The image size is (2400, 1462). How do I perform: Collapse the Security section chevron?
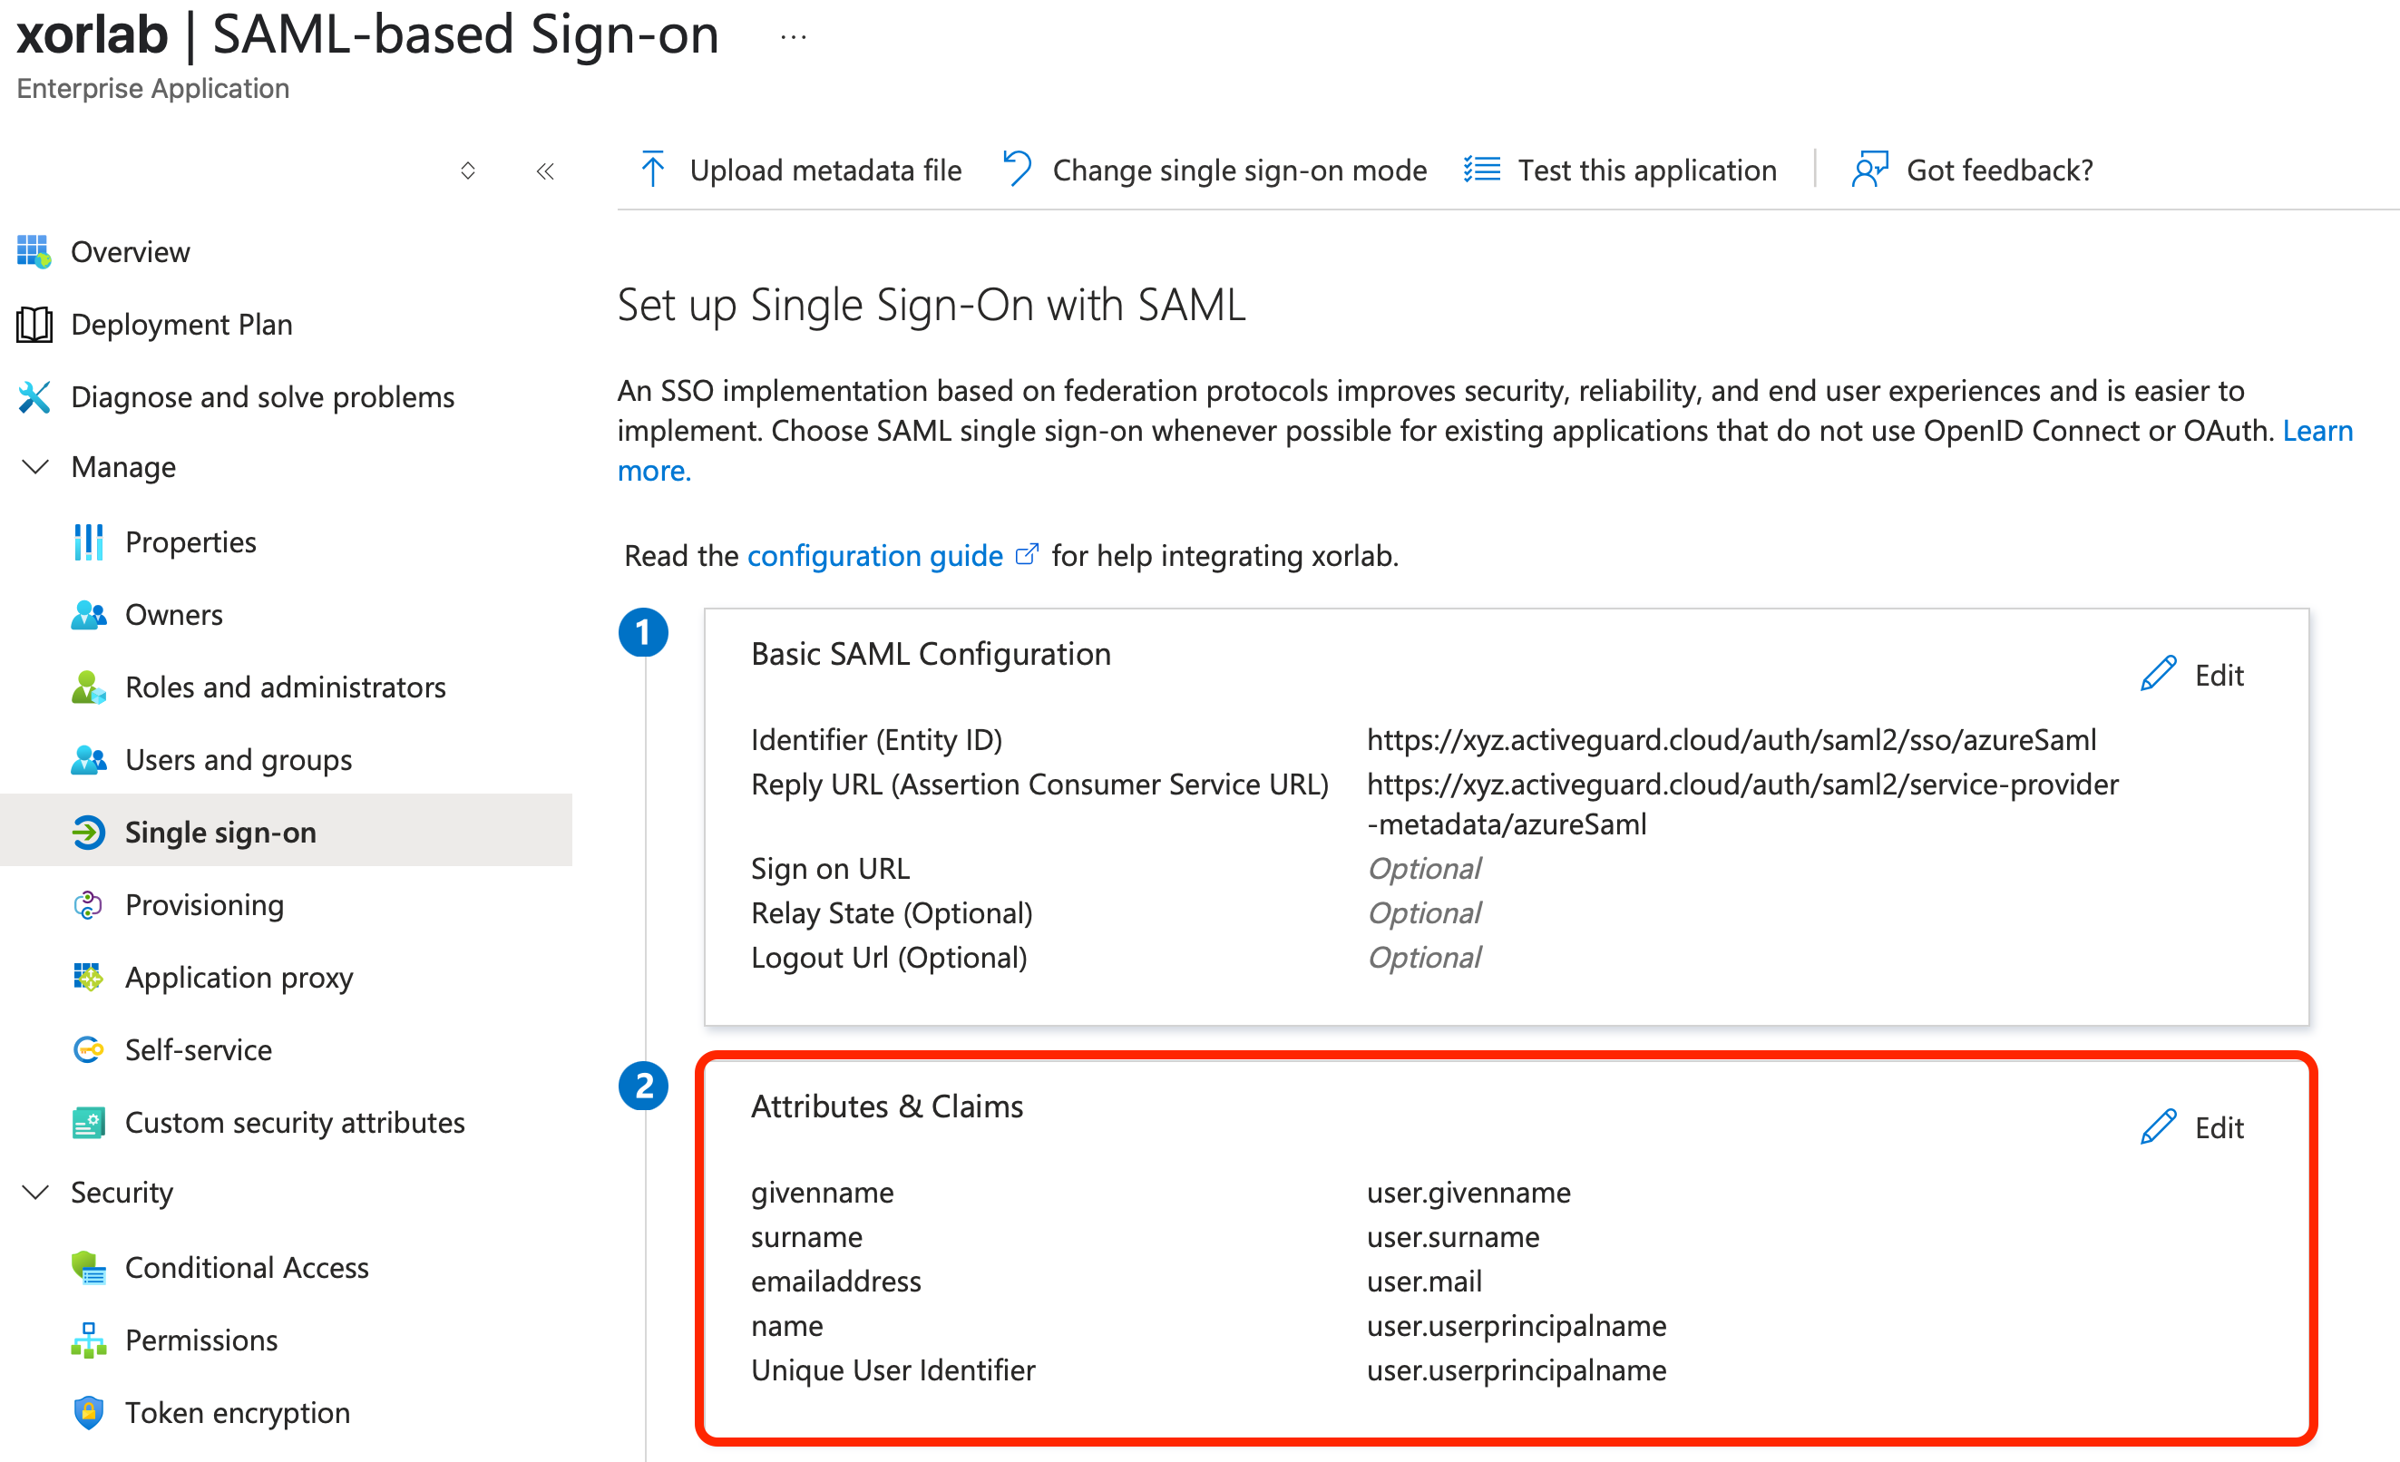click(x=35, y=1193)
